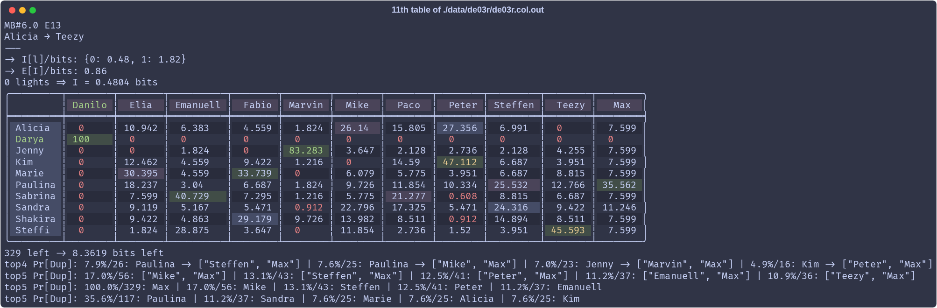Click the 'Paulina' row label

point(35,185)
